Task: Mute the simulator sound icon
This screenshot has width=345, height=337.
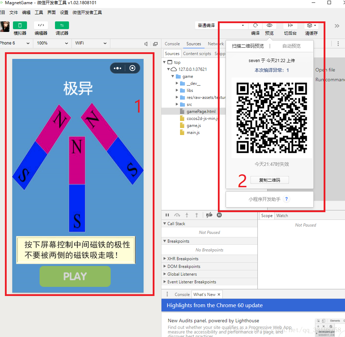Action: click(x=146, y=44)
